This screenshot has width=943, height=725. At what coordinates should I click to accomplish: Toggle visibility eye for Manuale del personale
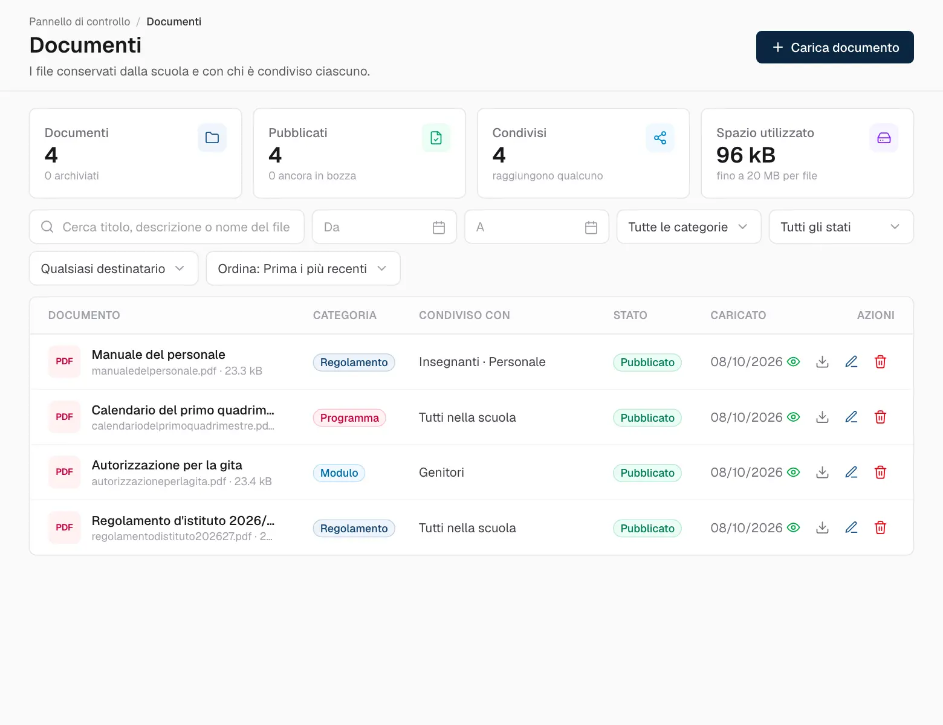[x=794, y=362]
